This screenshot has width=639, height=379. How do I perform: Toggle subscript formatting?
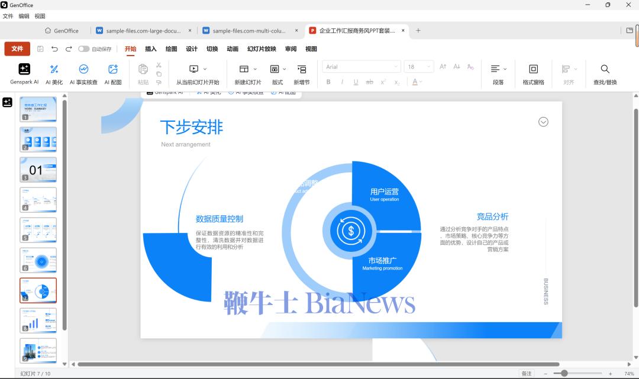[397, 82]
